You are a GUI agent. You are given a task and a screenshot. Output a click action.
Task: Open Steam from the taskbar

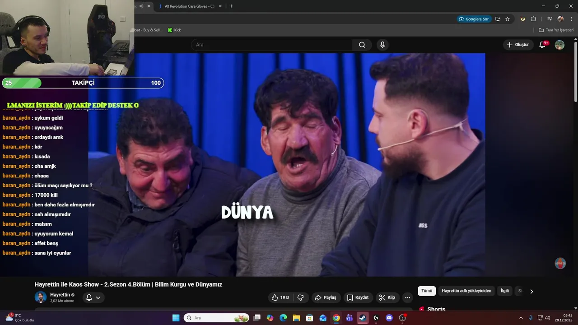363,318
